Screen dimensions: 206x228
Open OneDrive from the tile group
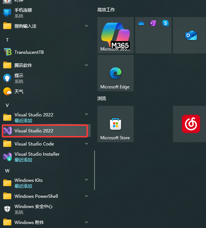(x=141, y=23)
